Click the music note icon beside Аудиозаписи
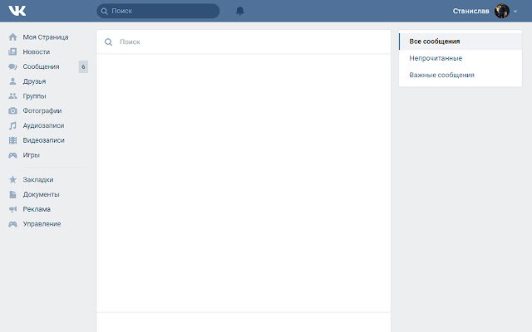 tap(12, 125)
